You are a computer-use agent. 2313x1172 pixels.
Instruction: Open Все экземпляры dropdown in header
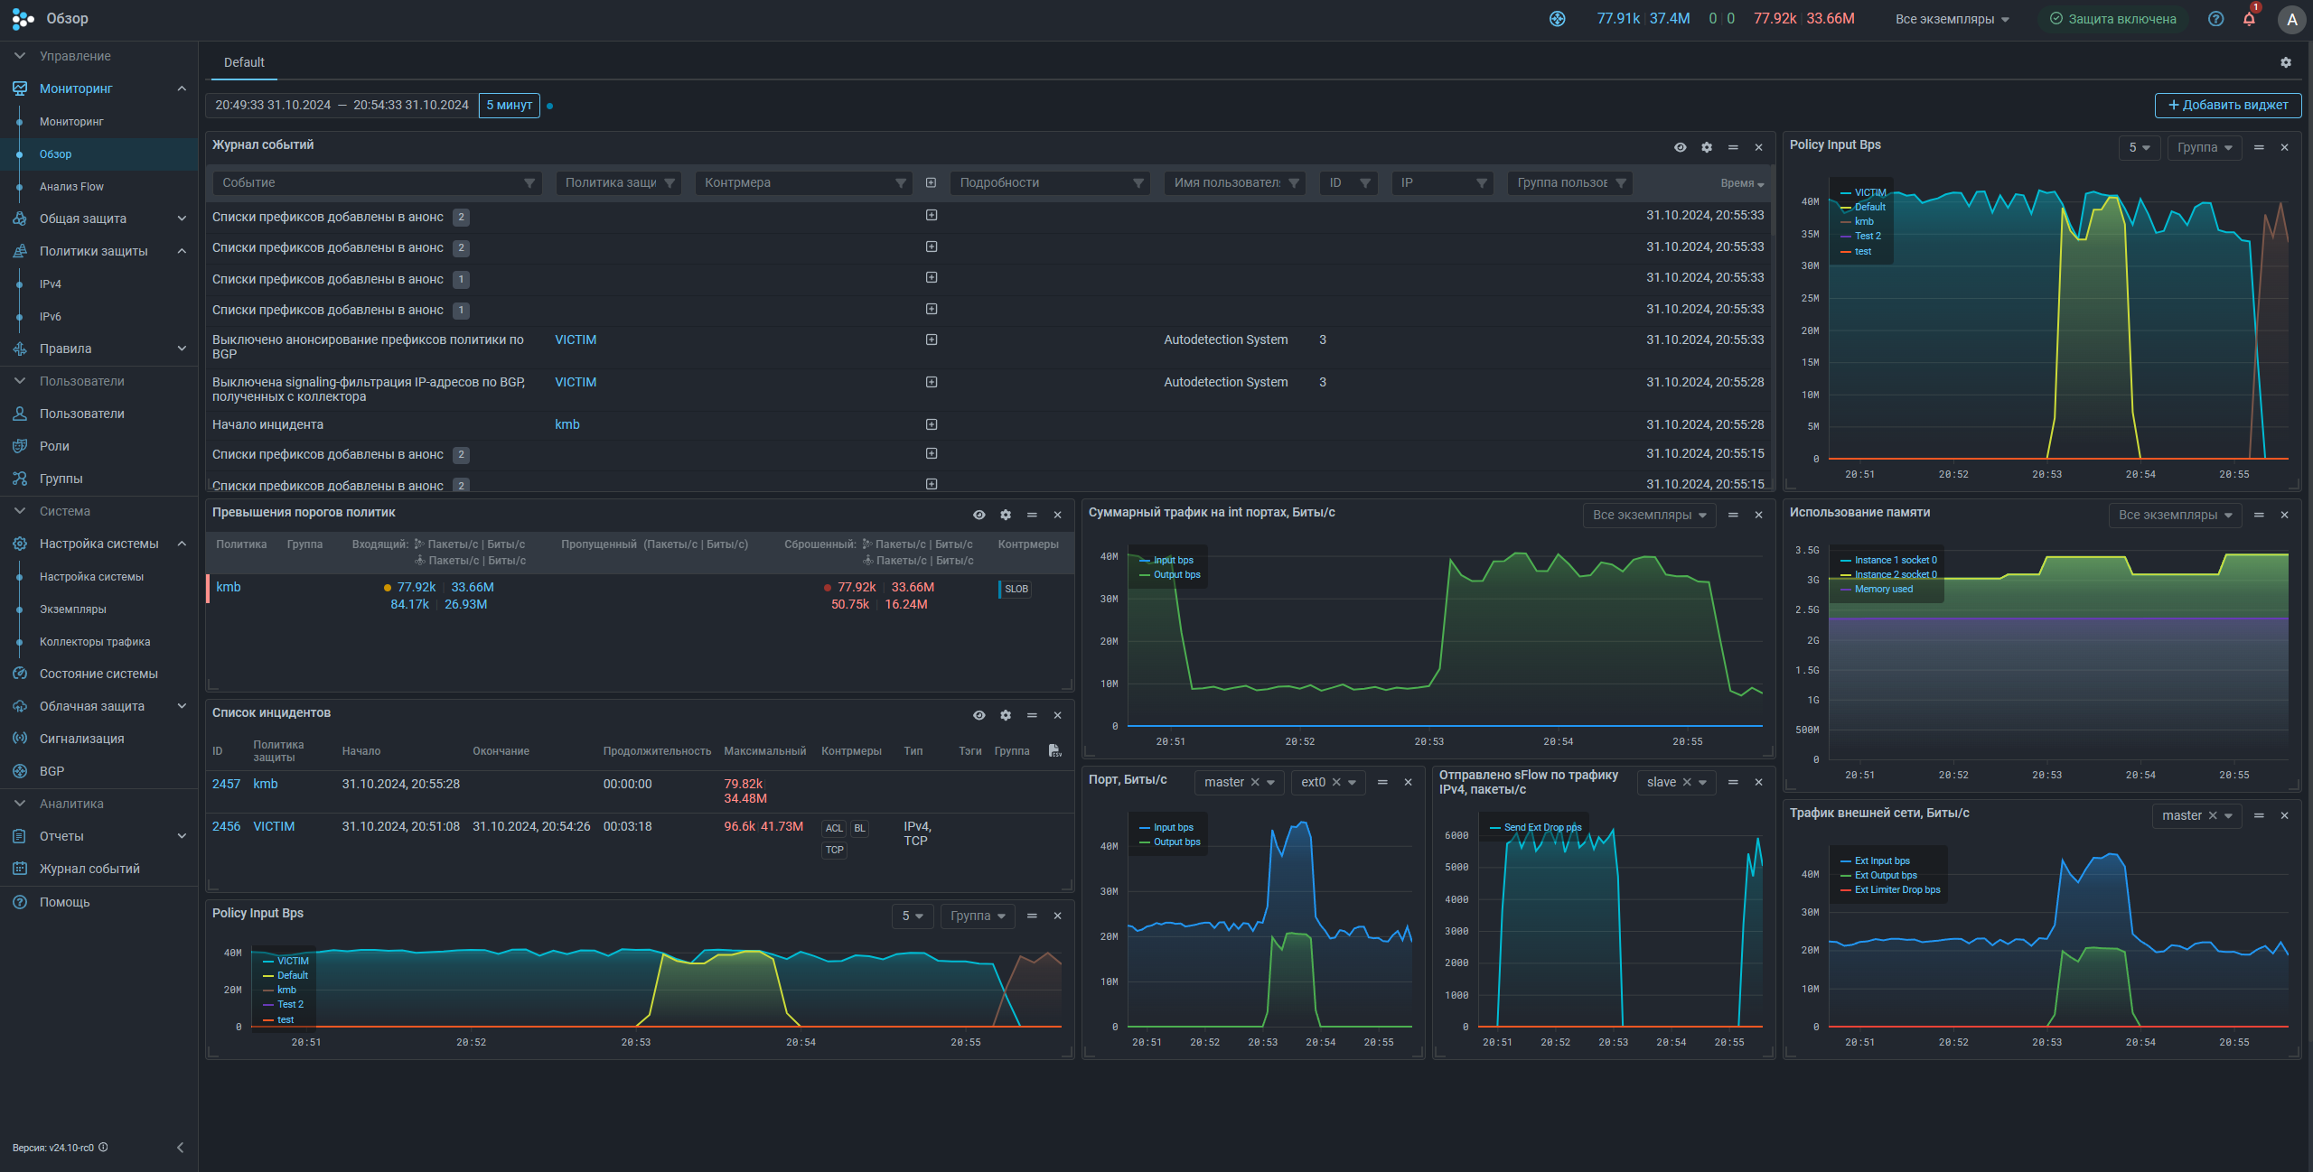[1952, 19]
